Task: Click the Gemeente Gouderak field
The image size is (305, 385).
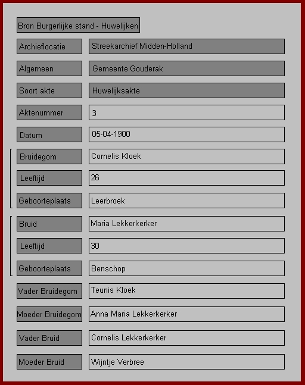Action: coord(186,68)
